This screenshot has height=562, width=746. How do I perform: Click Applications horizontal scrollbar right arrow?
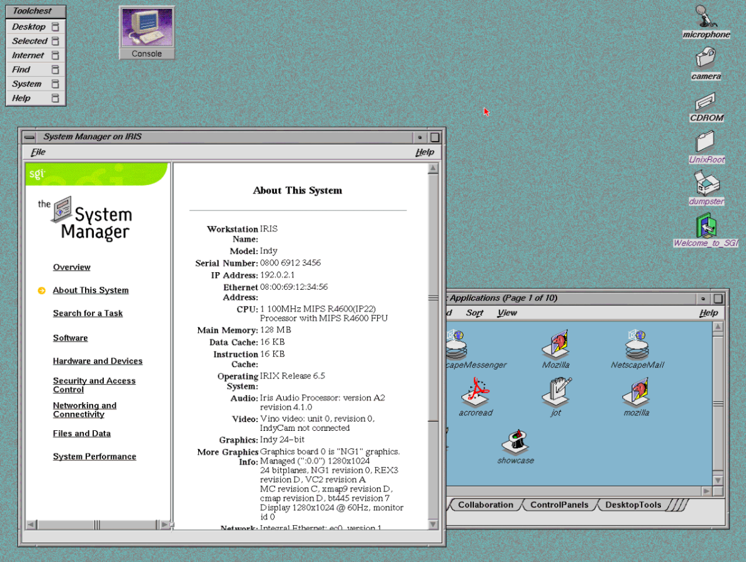click(x=707, y=491)
